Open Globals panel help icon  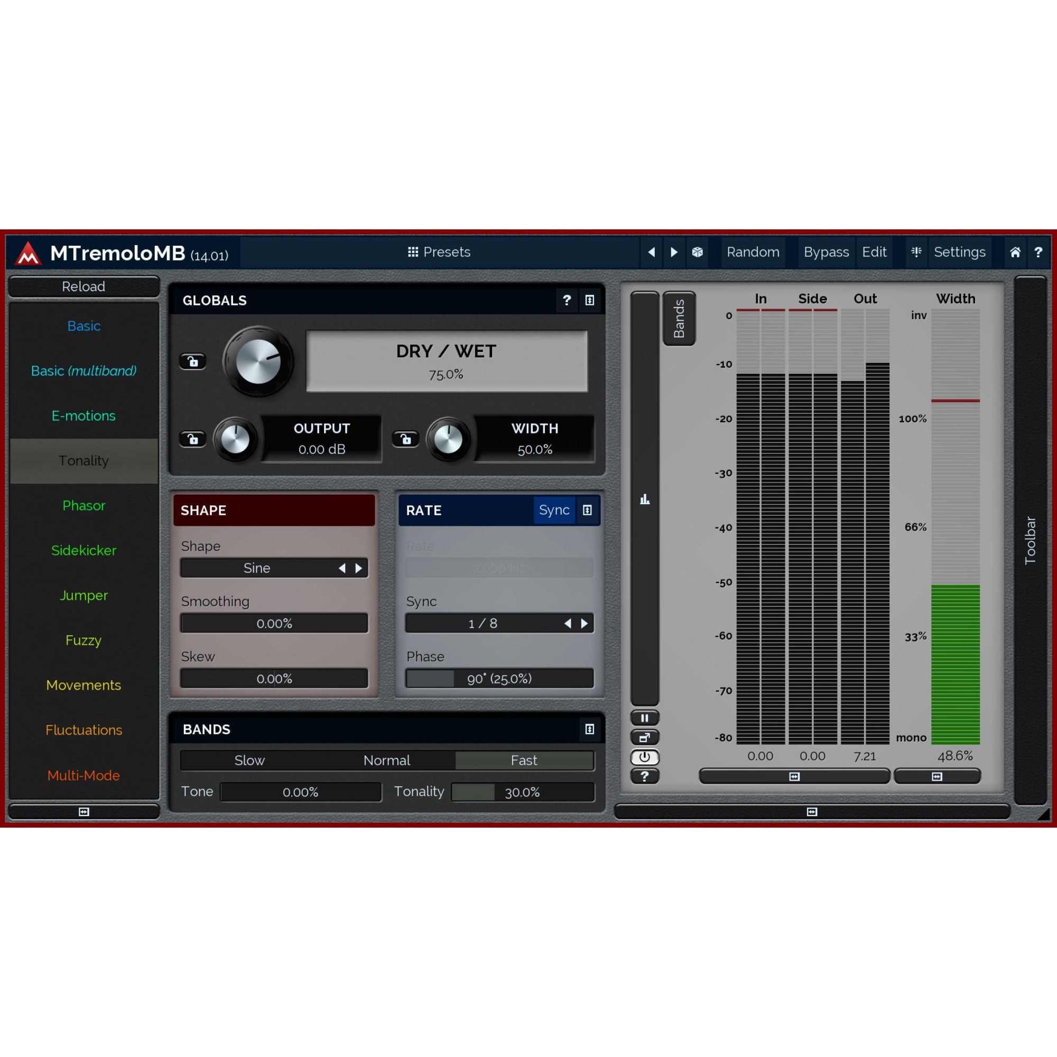coord(567,300)
